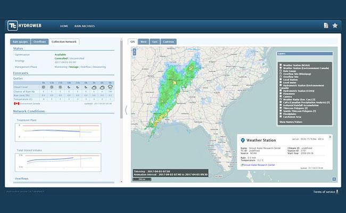
Task: Zoom out the map with minus button
Action: [134, 54]
